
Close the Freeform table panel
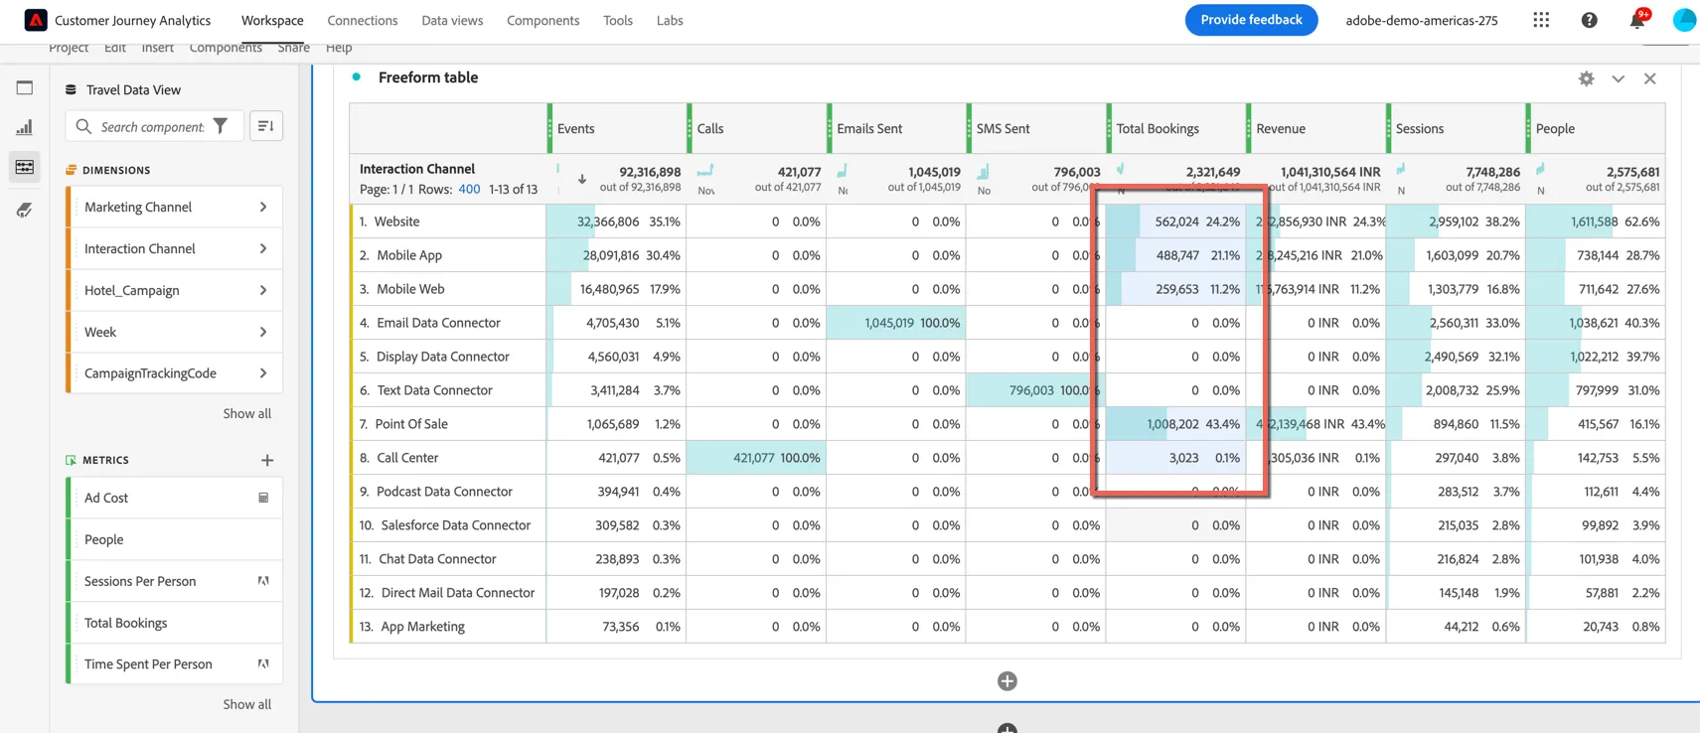[1649, 78]
